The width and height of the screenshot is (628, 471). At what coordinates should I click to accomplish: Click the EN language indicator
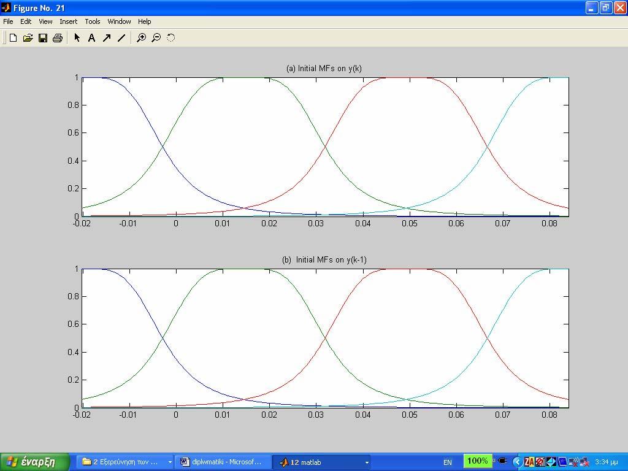(x=447, y=462)
